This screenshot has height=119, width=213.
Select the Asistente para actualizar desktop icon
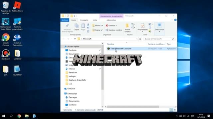pyautogui.click(x=17, y=24)
